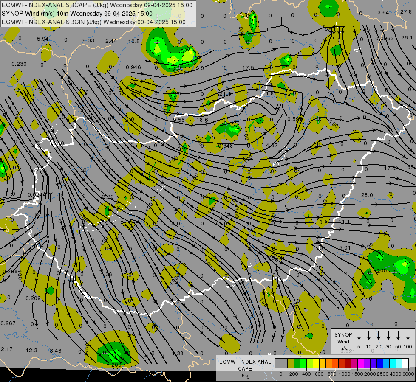
Task: Click the 2.20 value on the map
Action: pos(108,197)
